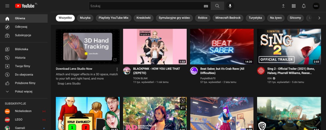Click the YouTube logo
Image resolution: width=326 pixels, height=130 pixels.
click(x=24, y=6)
